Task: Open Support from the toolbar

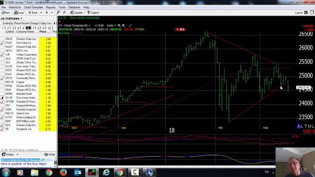Action: coord(93,13)
